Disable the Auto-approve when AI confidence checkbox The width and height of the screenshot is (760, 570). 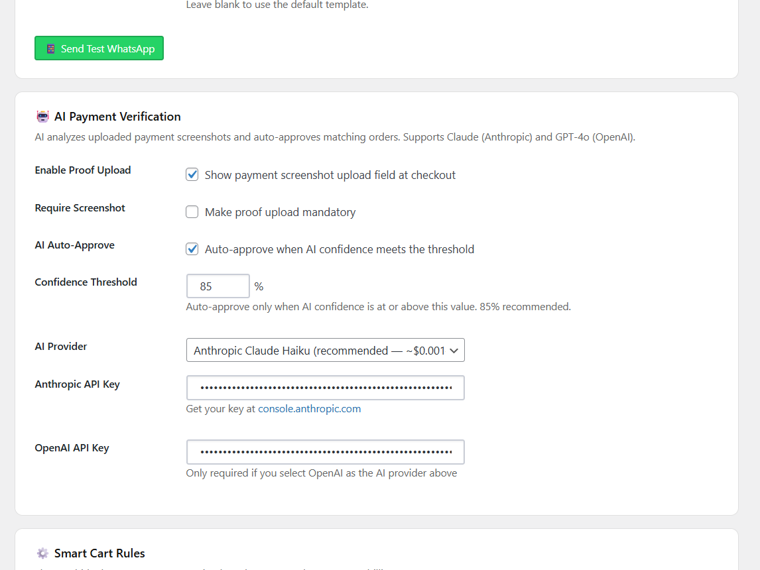point(192,249)
